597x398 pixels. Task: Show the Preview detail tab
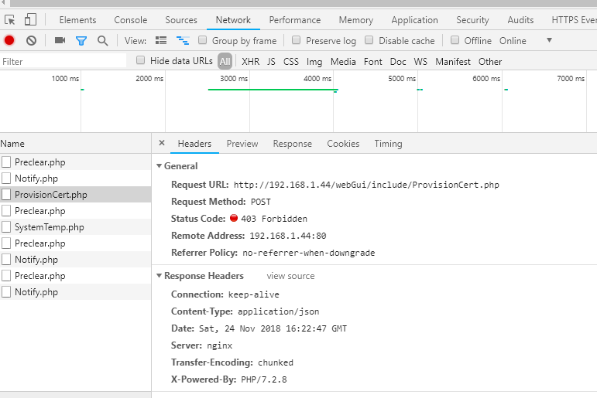point(242,144)
